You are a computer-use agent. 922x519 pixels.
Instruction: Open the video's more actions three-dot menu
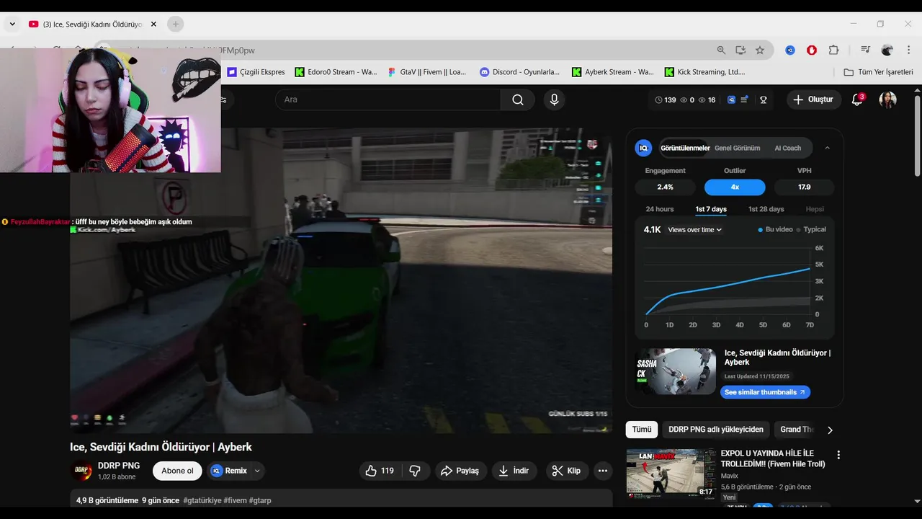[602, 471]
